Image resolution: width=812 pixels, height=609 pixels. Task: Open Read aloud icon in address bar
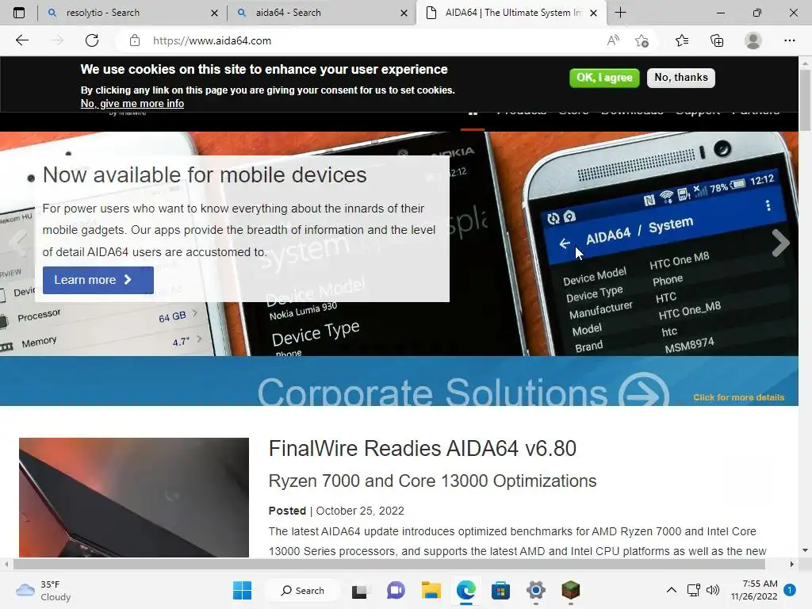coord(613,40)
